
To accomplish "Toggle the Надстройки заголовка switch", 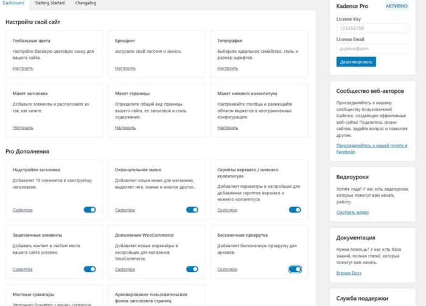I will 89,209.
